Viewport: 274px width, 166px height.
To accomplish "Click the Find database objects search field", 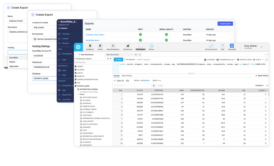I will (x=93, y=62).
